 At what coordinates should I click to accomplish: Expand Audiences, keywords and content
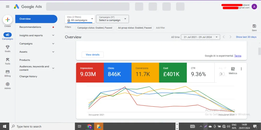click(53, 68)
